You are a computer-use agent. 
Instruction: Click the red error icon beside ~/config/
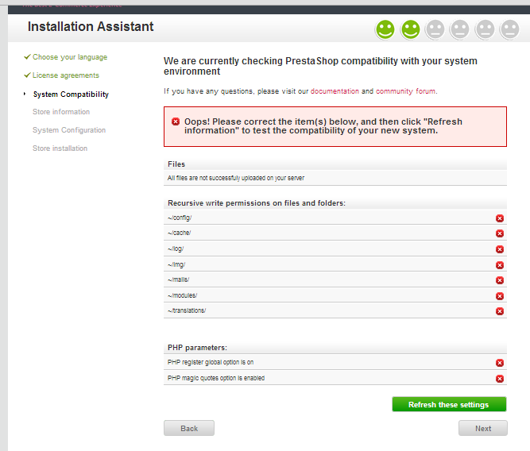point(500,218)
